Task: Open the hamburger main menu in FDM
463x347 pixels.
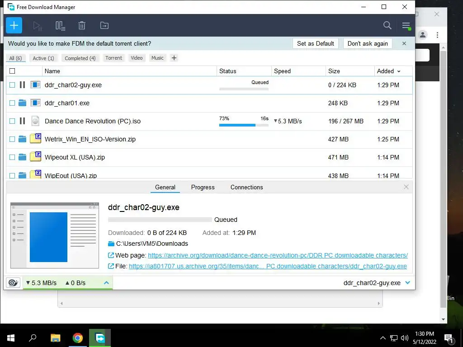Action: 406,26
